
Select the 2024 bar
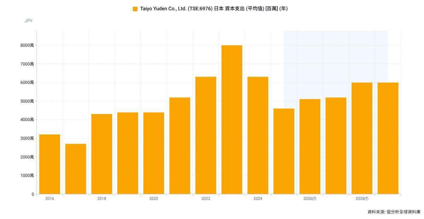258,135
